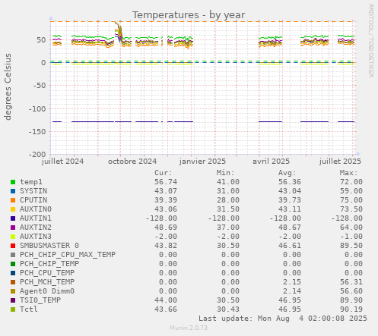
Task: Click AUXTIN2 current value 48.69
Action: click(x=166, y=228)
